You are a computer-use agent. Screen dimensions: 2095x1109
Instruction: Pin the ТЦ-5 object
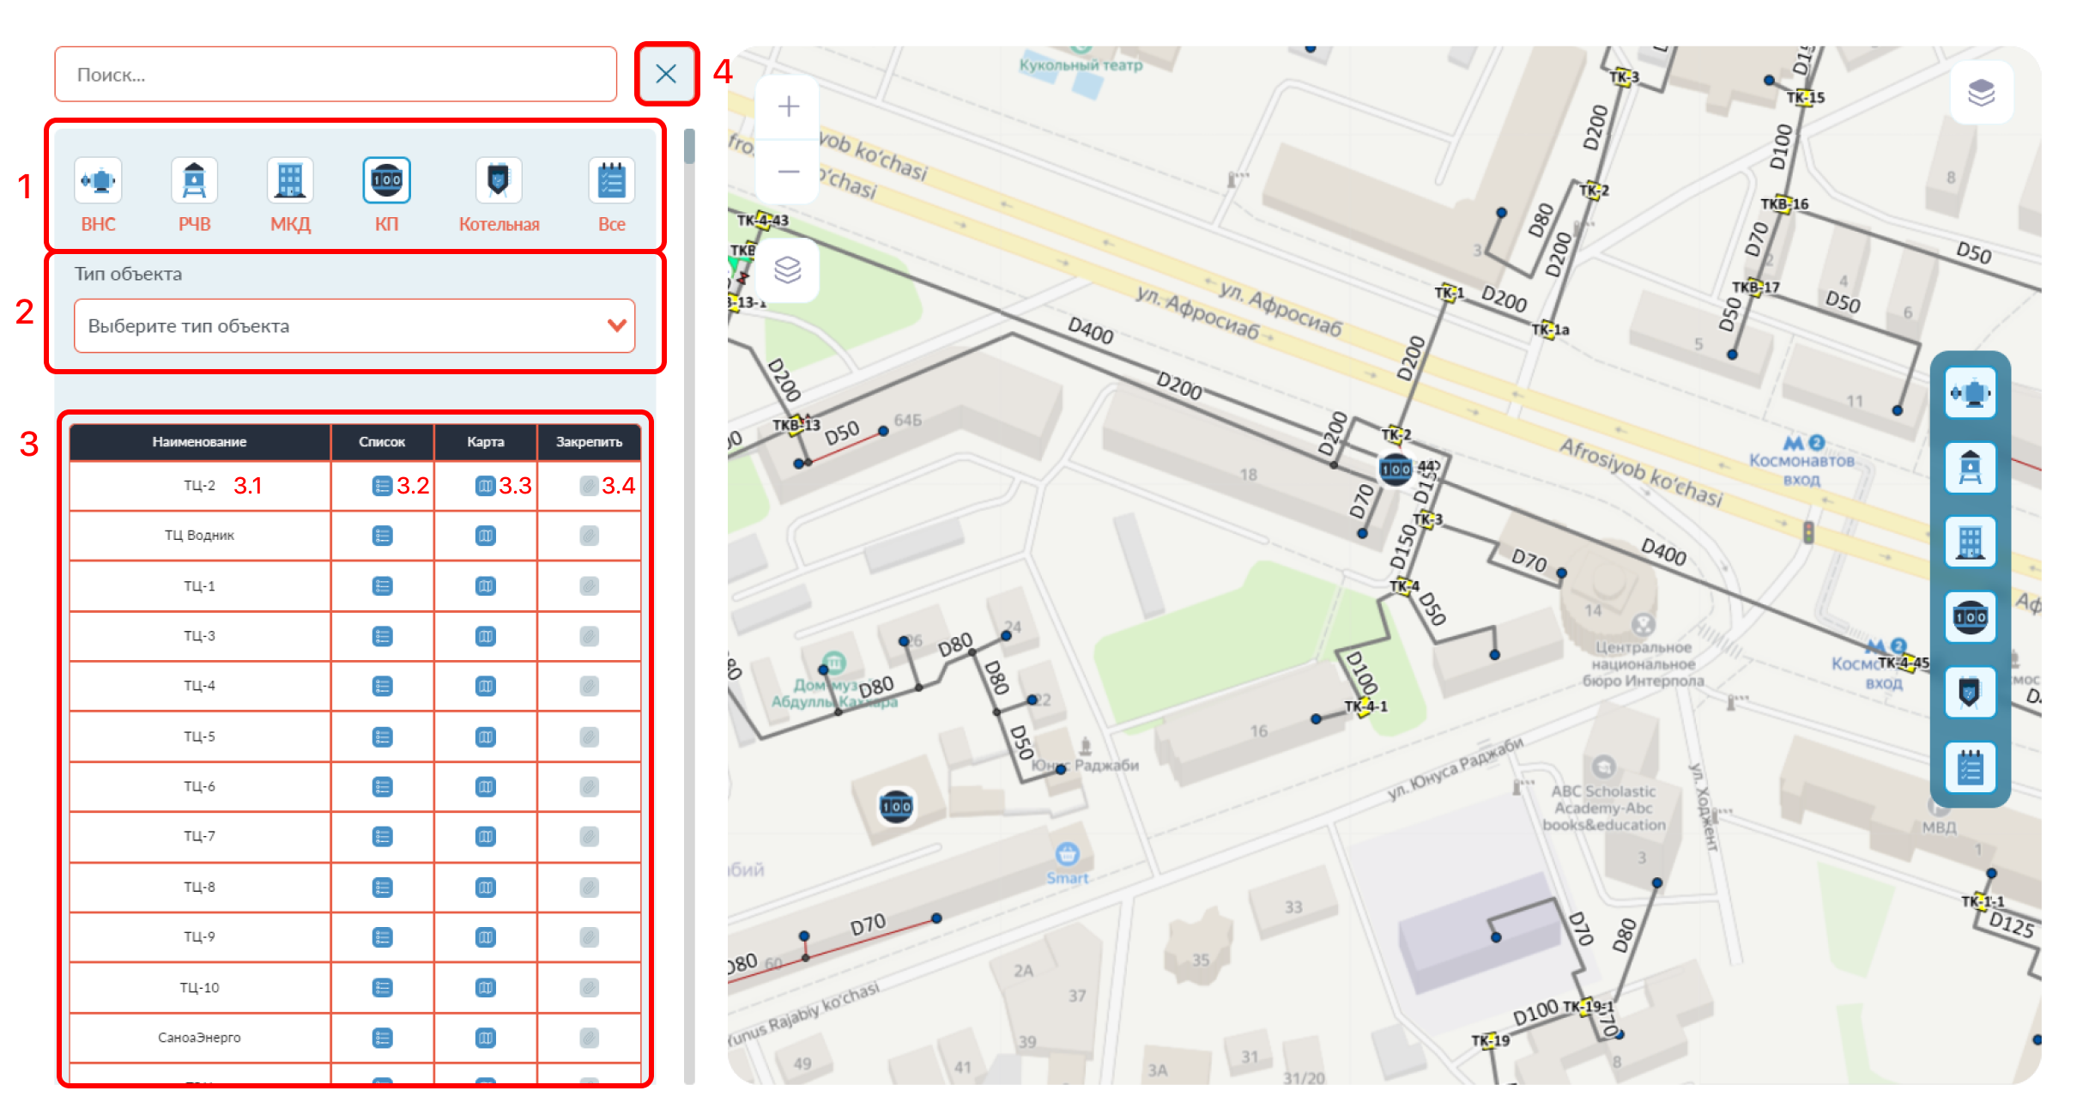[589, 736]
